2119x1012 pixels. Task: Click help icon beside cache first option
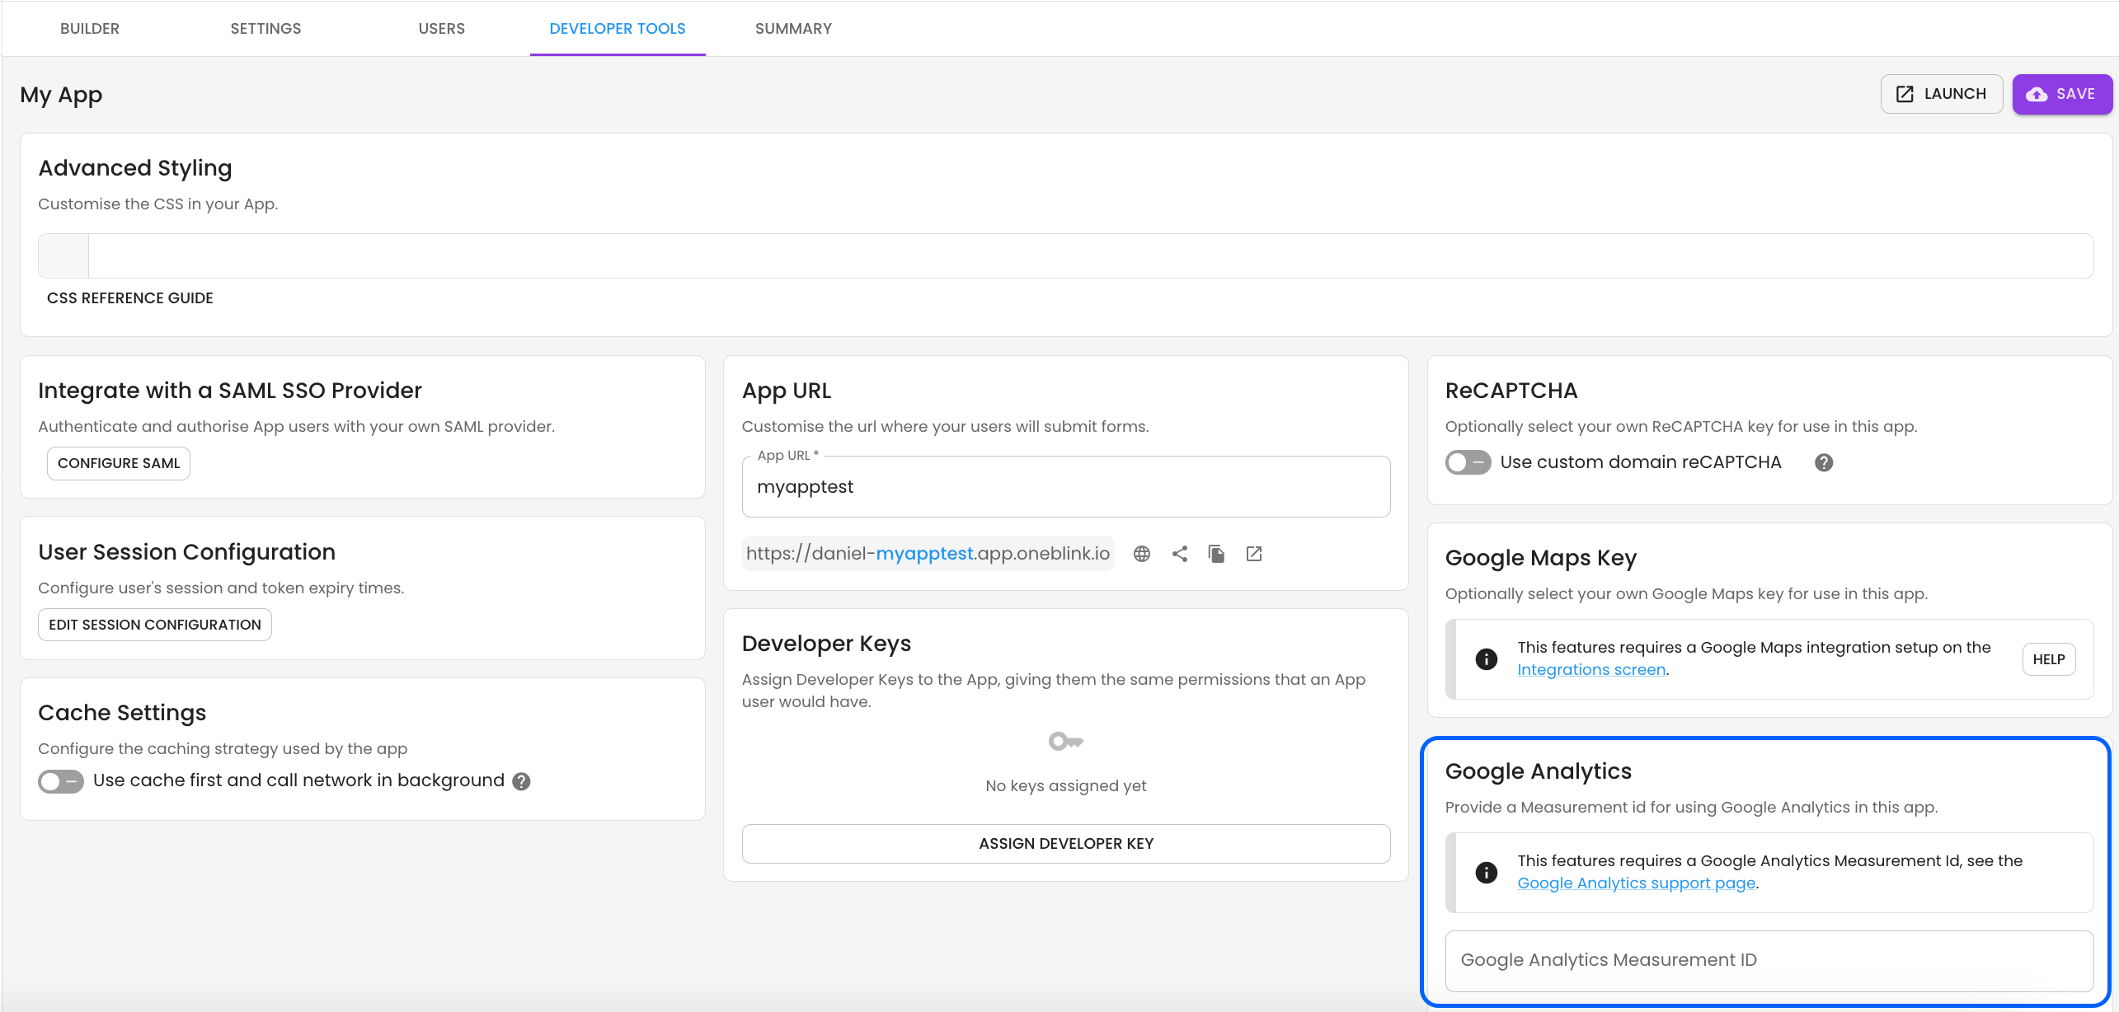click(x=521, y=781)
